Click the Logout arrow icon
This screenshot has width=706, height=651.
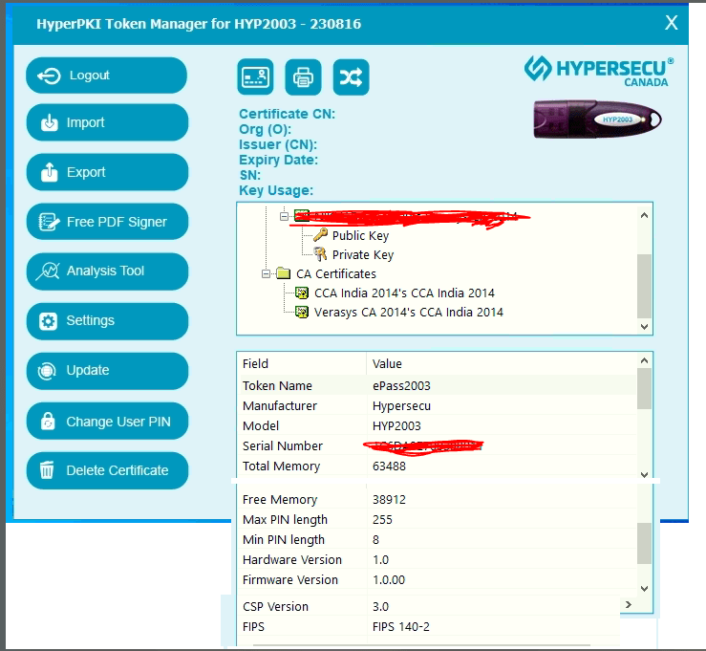click(49, 76)
